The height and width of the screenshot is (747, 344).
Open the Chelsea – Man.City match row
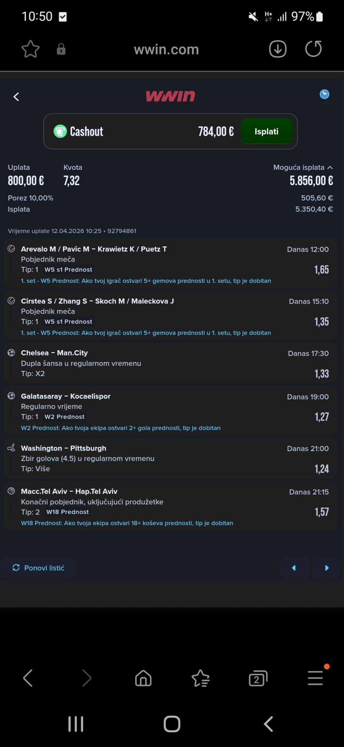170,363
